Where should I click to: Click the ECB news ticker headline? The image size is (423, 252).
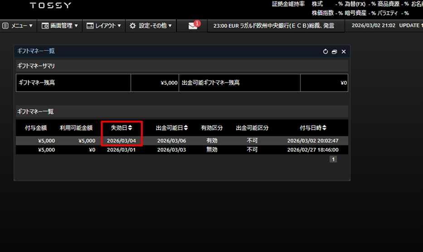pos(273,26)
